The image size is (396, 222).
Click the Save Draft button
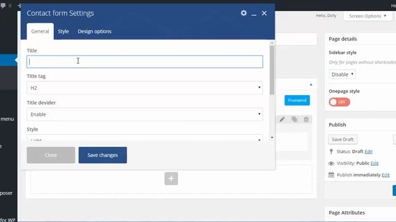click(343, 139)
